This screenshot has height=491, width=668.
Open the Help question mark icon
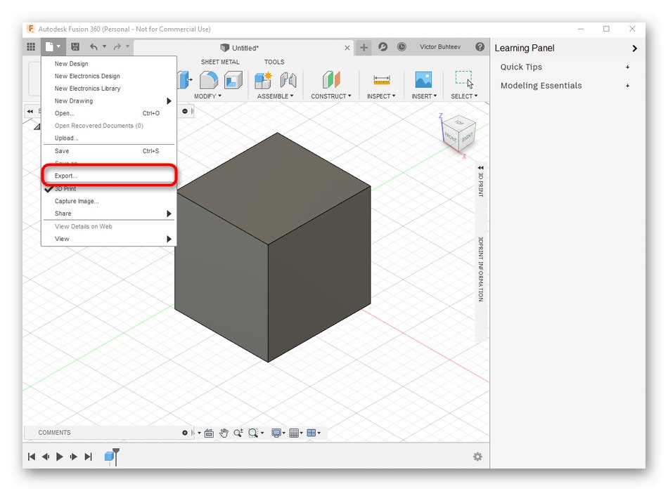click(480, 47)
